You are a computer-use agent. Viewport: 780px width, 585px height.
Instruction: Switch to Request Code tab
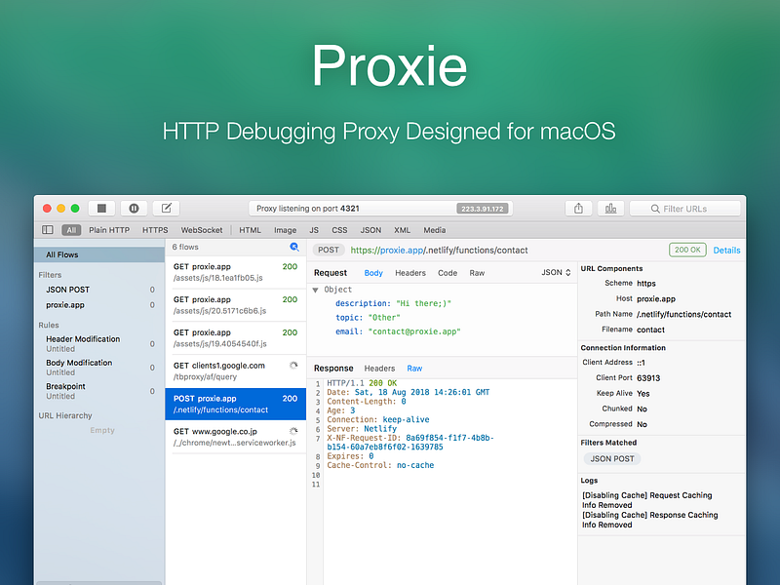click(x=448, y=273)
